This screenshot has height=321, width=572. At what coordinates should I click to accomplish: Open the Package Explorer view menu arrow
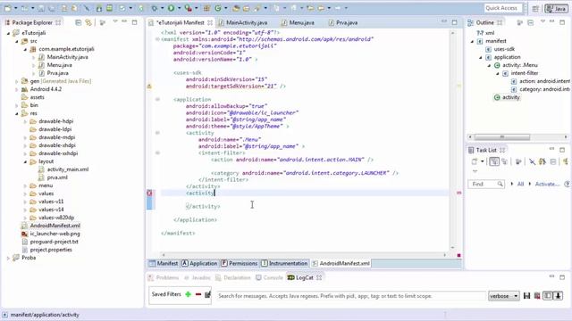(115, 21)
